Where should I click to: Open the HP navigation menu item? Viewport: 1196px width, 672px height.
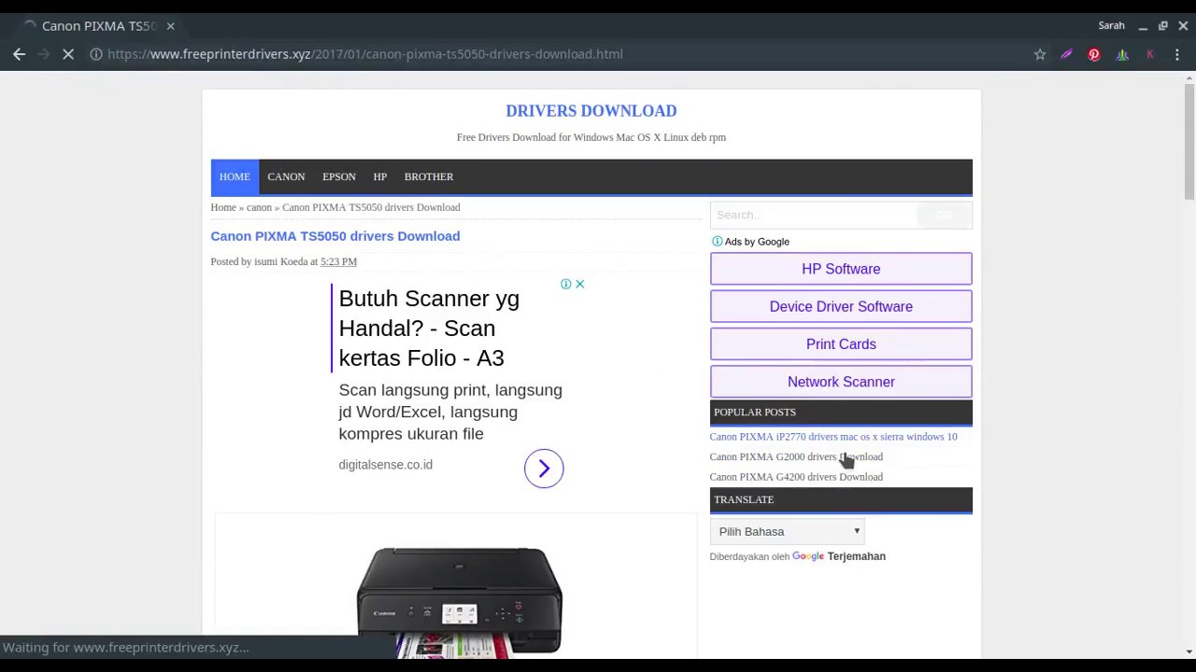click(380, 176)
